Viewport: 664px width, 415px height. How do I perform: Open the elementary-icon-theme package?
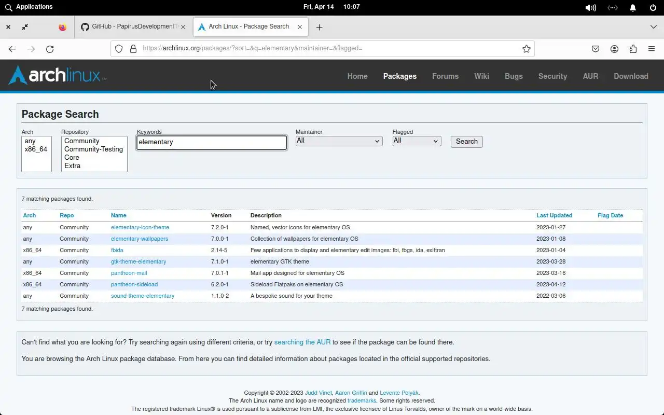140,227
